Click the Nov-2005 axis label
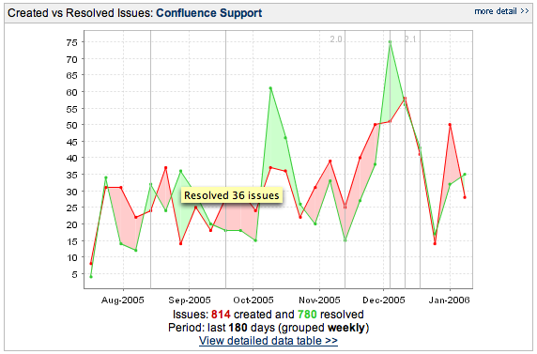The height and width of the screenshot is (354, 537). (x=319, y=300)
